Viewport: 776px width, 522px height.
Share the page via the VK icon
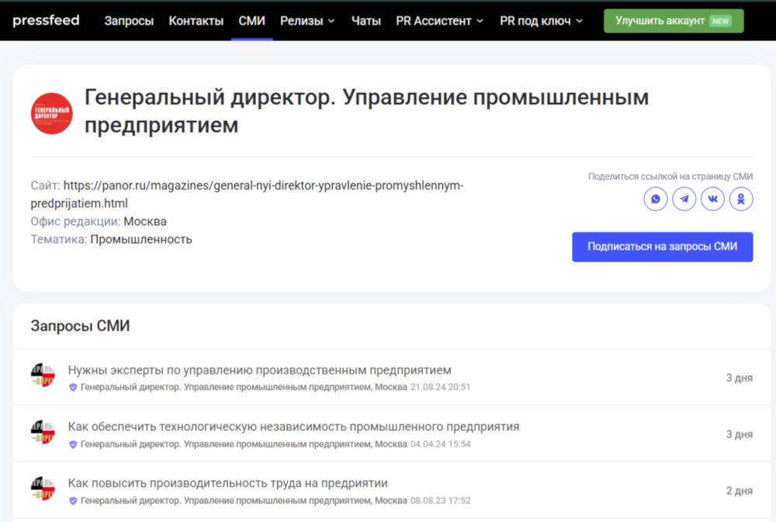712,199
